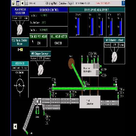The width and height of the screenshot is (136, 136).
Task: Click the red alarm text in the top bar
Action: coord(103,3)
